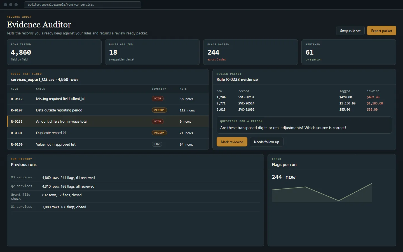The height and width of the screenshot is (252, 403).
Task: Open the Q1 services previous run
Action: [135, 207]
